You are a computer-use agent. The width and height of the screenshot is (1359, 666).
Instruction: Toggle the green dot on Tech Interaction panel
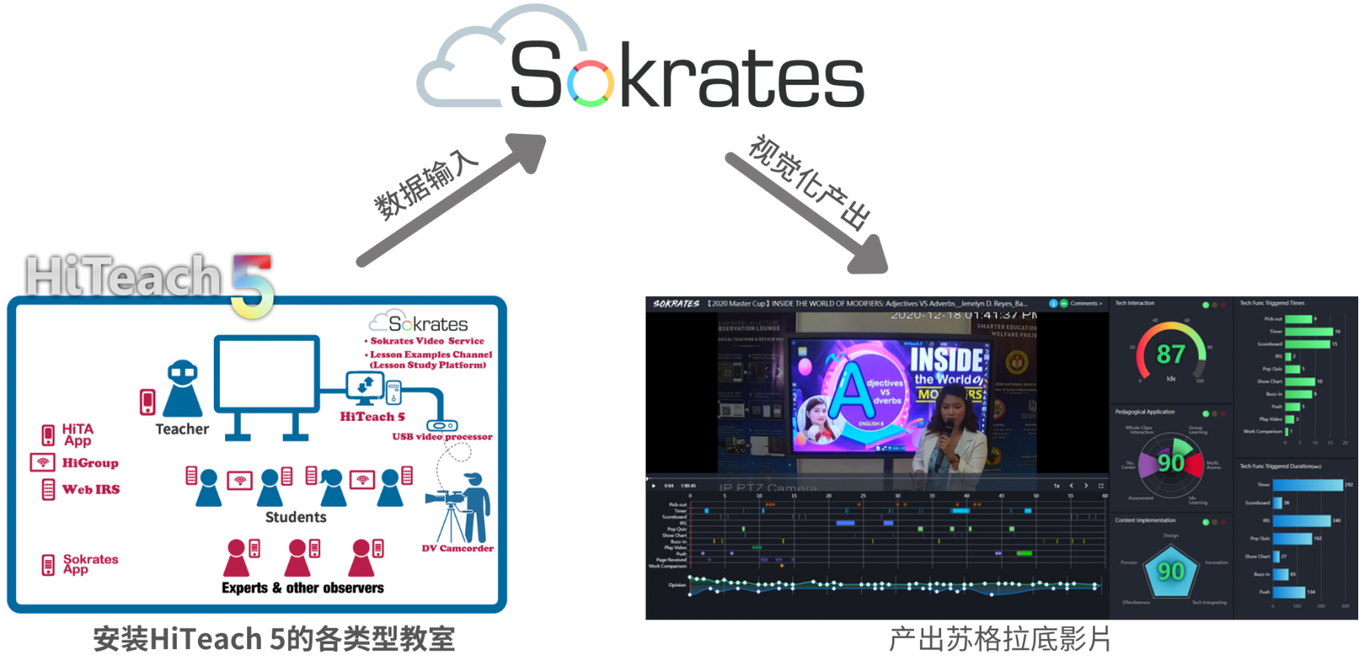pos(1205,305)
